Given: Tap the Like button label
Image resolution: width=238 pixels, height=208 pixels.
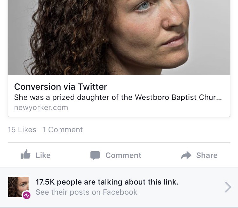Looking at the screenshot, I should pyautogui.click(x=43, y=155).
